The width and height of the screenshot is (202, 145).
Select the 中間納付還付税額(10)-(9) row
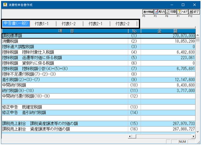coord(98,96)
